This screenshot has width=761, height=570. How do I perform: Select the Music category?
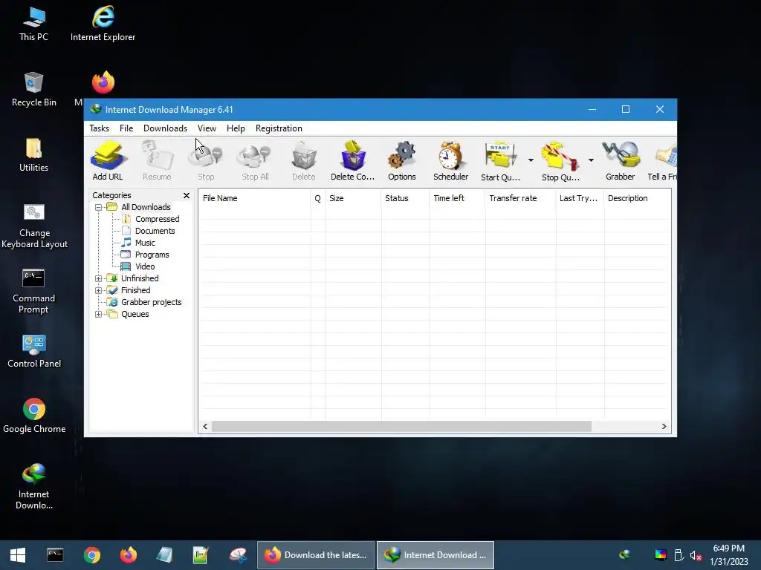click(x=145, y=243)
